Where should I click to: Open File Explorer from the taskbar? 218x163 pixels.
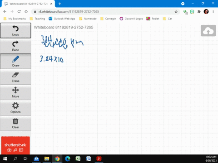47,158
